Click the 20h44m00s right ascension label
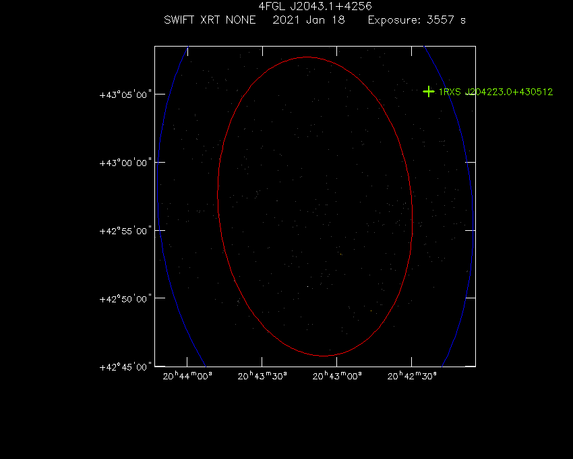Image resolution: width=573 pixels, height=459 pixels. 187,376
